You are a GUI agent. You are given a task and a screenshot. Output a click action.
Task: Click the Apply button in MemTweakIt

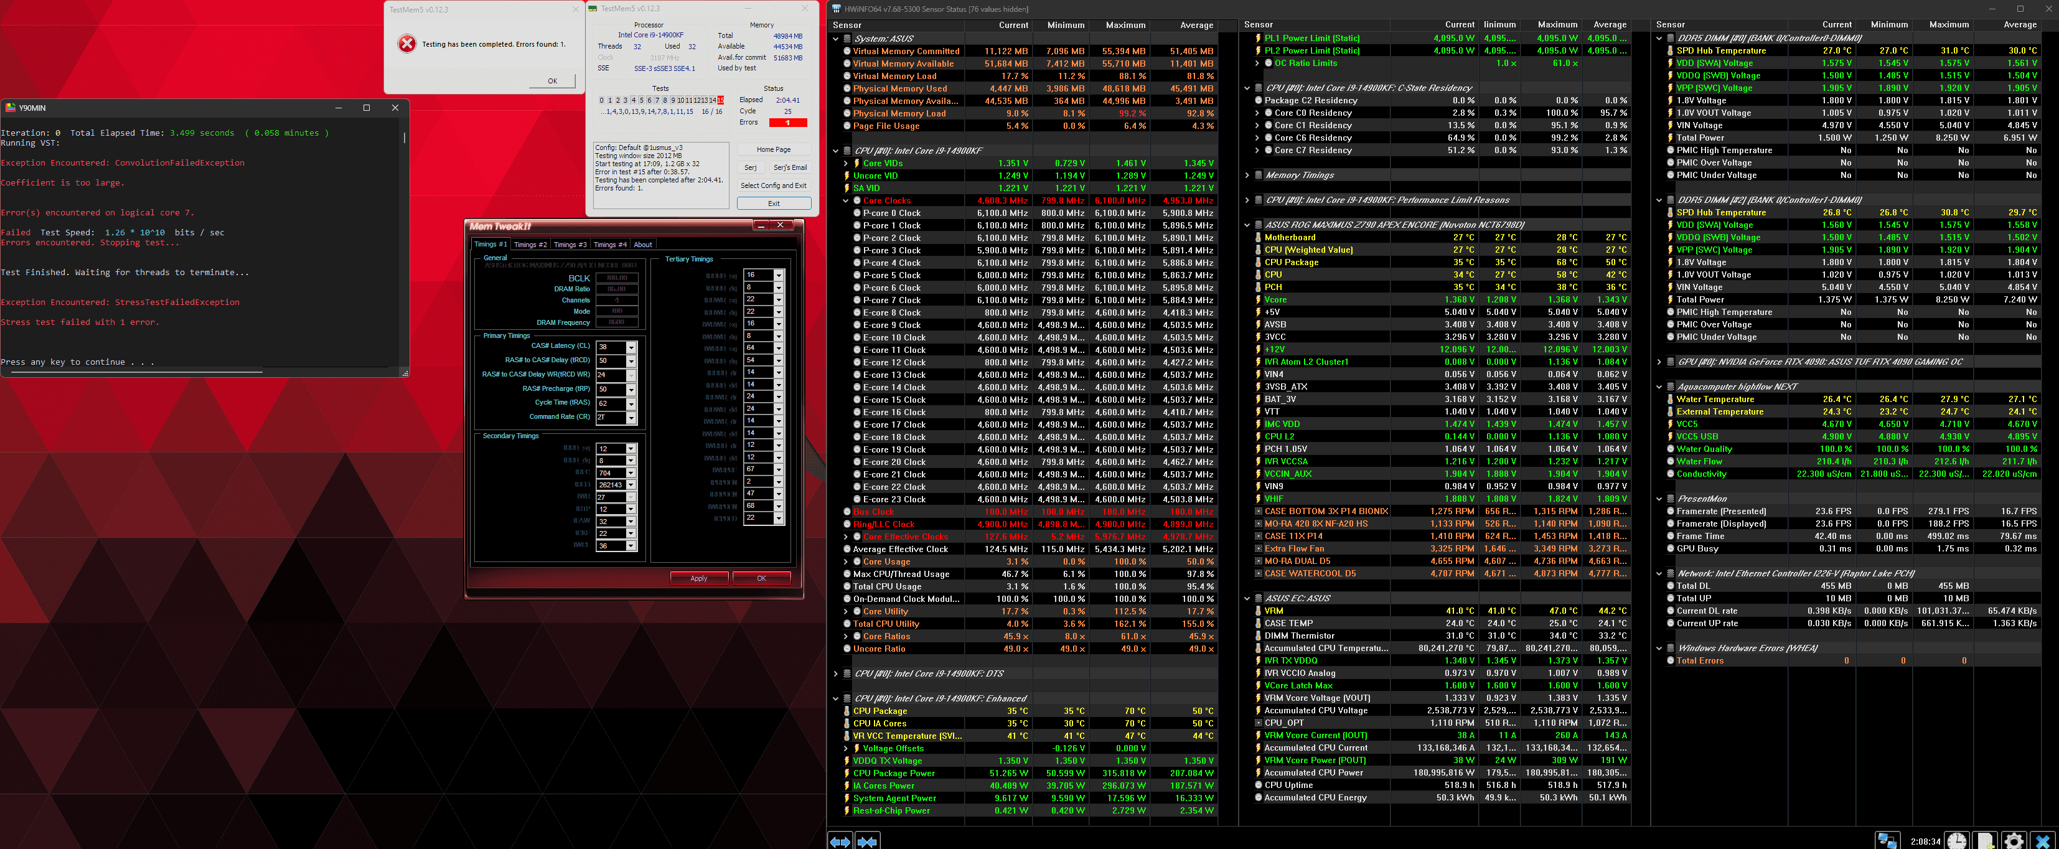[x=698, y=578]
